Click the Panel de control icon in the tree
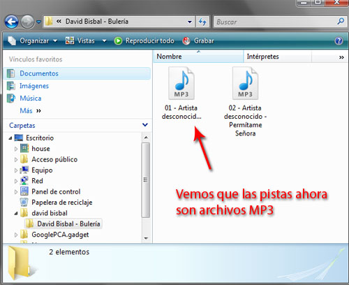 click(x=24, y=191)
